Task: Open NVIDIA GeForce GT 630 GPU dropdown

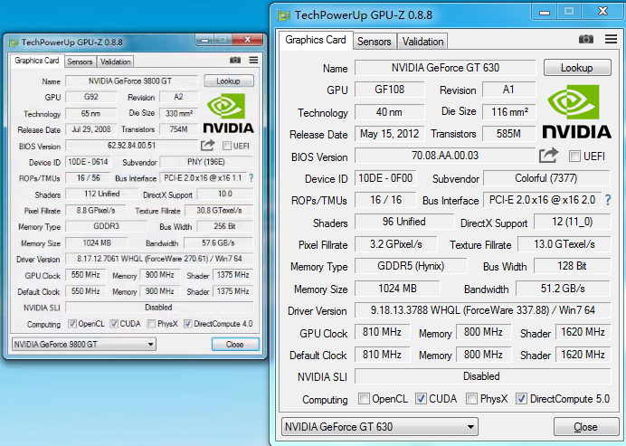Action: pyautogui.click(x=380, y=427)
